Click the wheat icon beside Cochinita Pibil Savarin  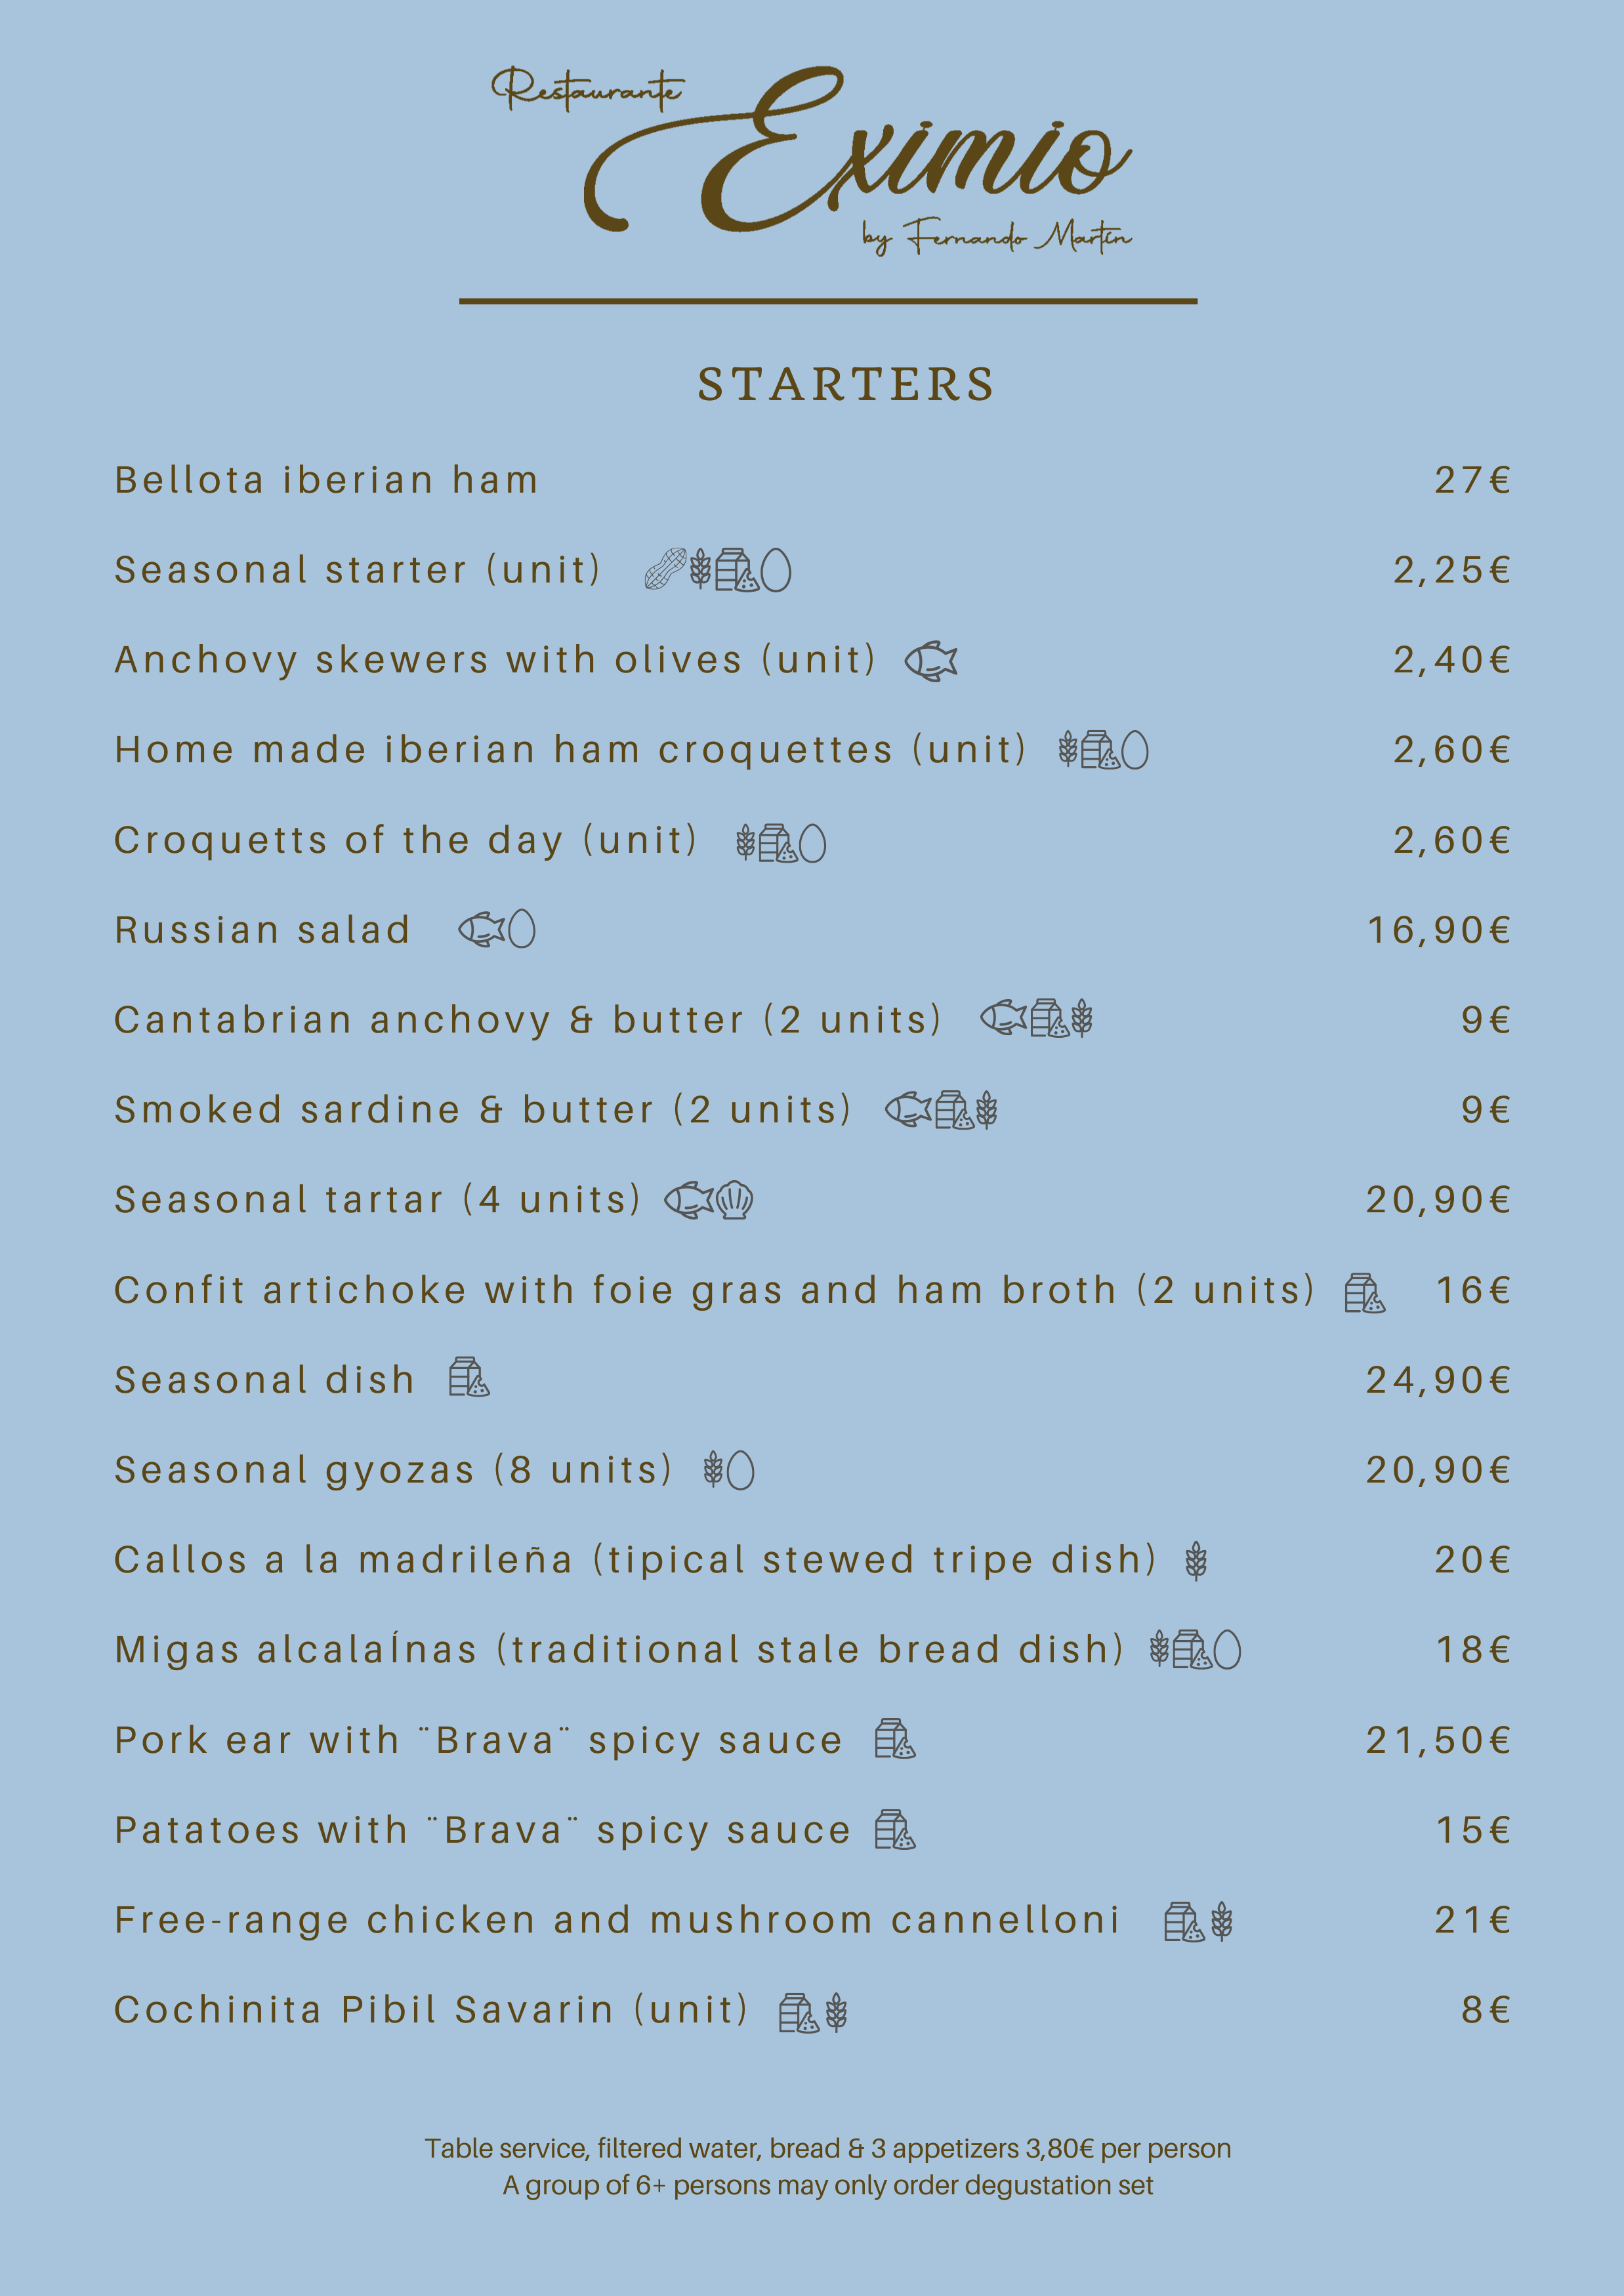click(837, 2012)
